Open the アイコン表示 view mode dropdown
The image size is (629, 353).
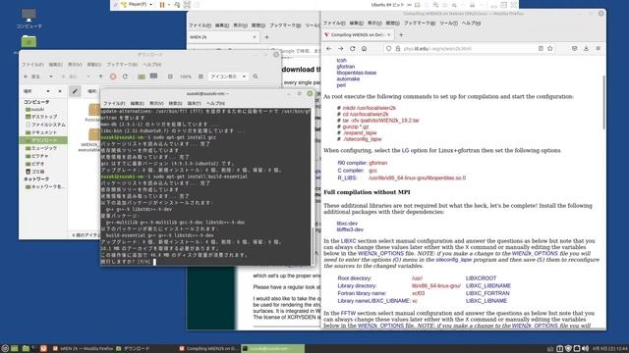pyautogui.click(x=228, y=76)
